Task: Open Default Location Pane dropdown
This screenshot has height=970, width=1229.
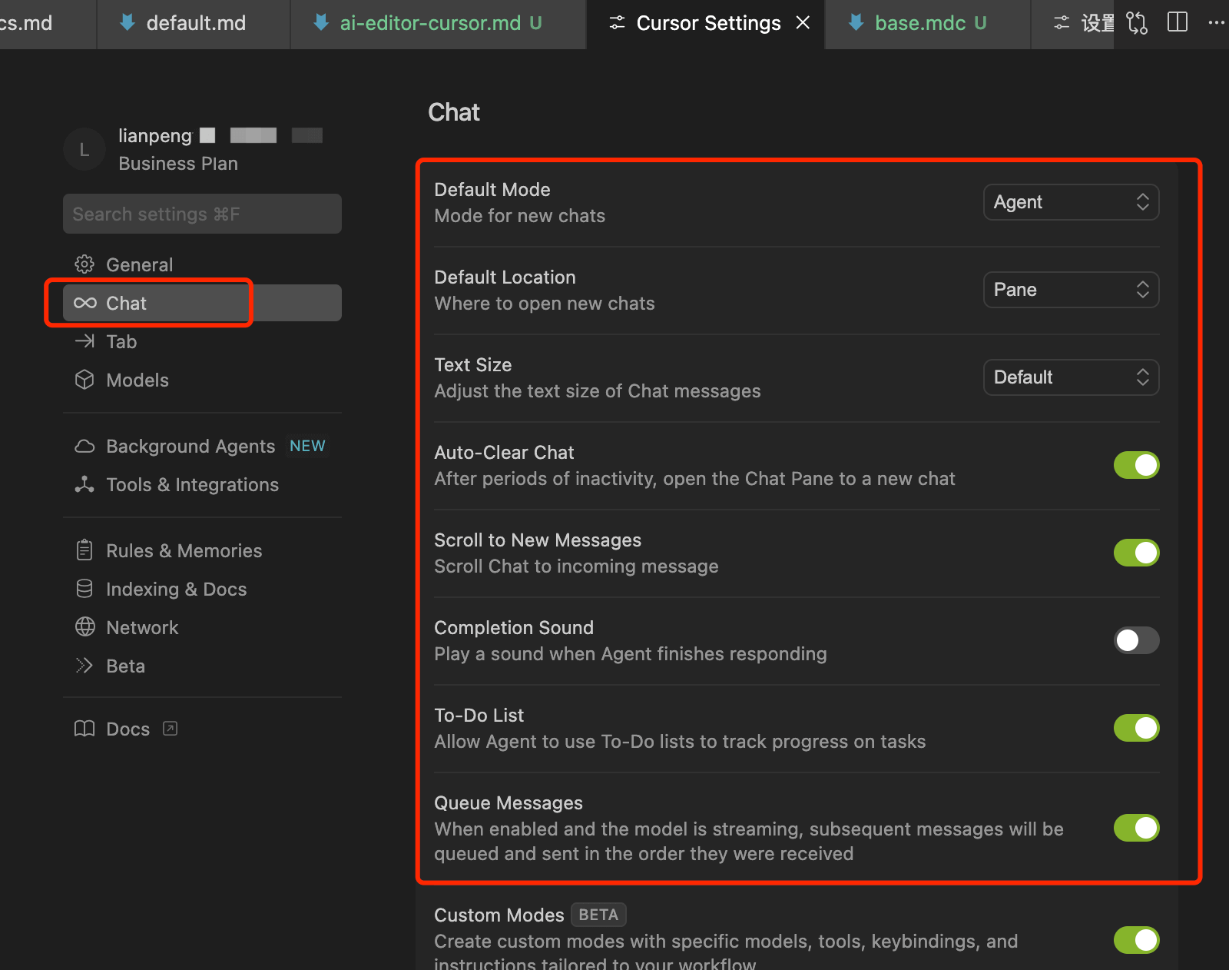Action: (1071, 290)
